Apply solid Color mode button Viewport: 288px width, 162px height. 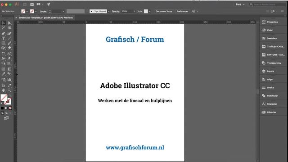(x=2, y=108)
